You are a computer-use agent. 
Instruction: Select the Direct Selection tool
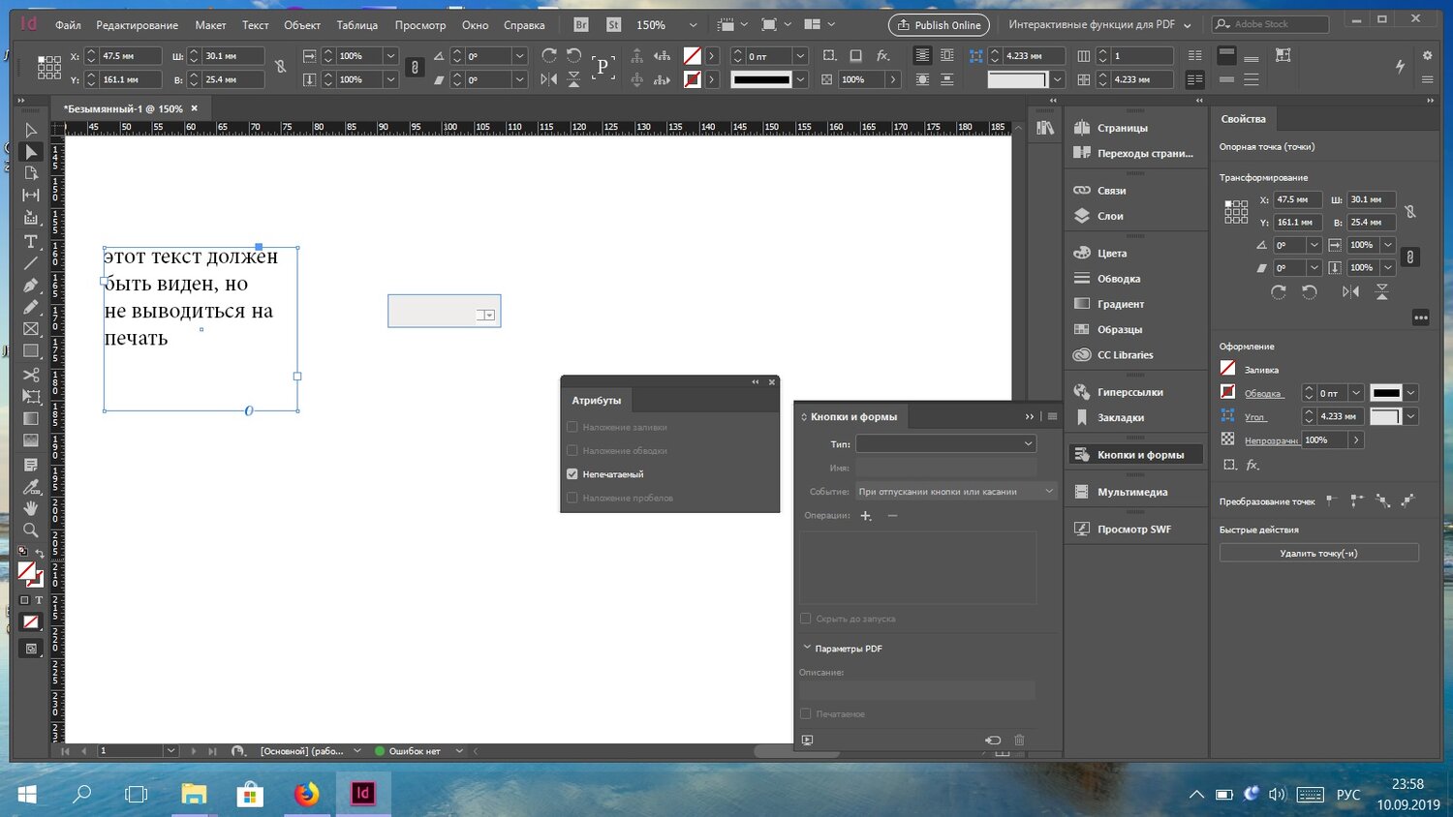point(31,152)
